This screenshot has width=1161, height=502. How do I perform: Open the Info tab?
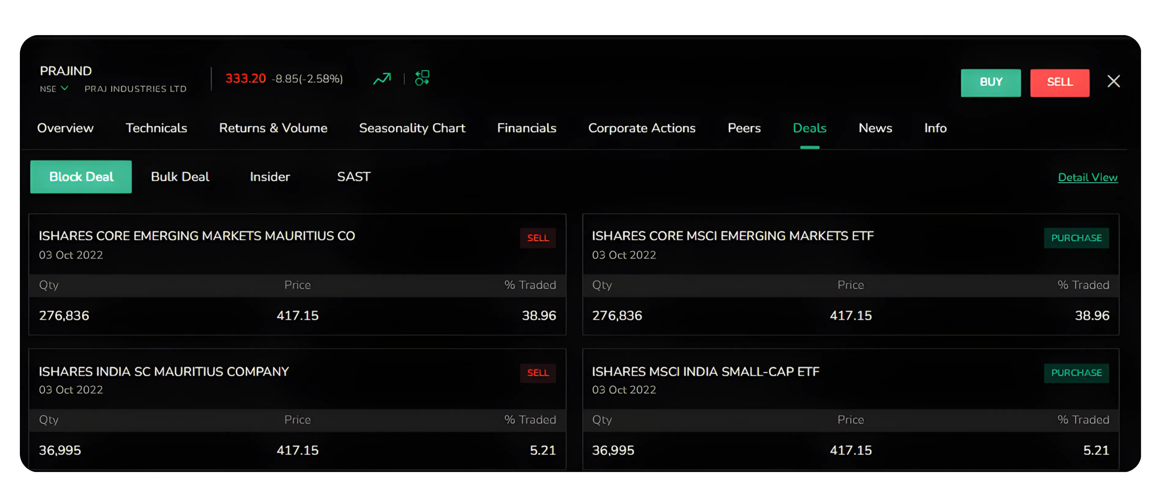tap(935, 128)
